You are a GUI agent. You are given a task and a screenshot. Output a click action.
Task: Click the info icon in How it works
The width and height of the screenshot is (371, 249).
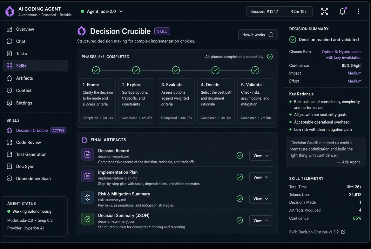pos(271,35)
